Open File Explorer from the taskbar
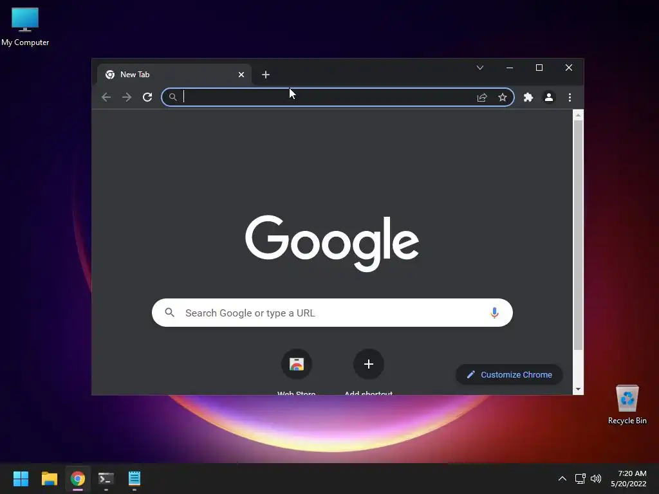The height and width of the screenshot is (494, 659). (x=49, y=479)
